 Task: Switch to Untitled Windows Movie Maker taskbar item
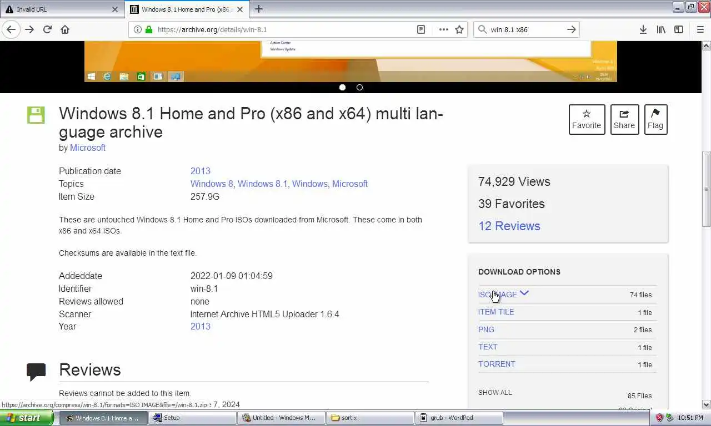pyautogui.click(x=282, y=418)
